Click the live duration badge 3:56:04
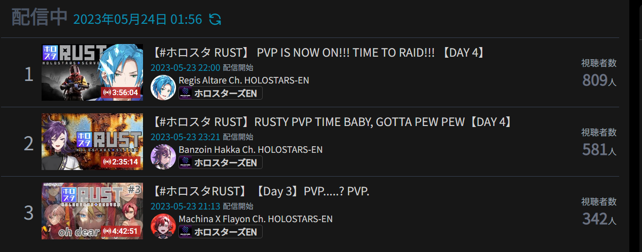The image size is (642, 252). 121,93
